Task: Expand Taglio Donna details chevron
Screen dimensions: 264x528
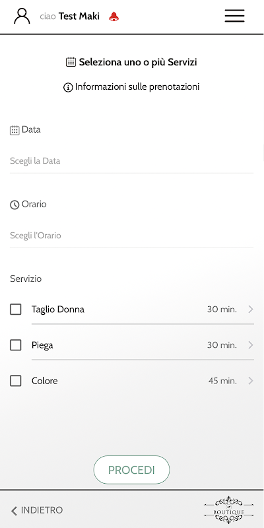Action: [251, 309]
